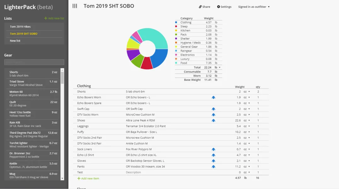Select the Tom 2019 Hikes list
The image size is (339, 189).
20,27
